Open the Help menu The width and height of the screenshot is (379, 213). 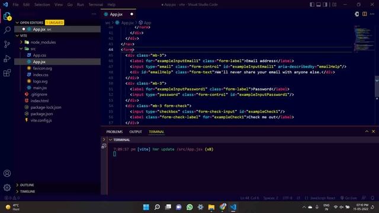111,5
